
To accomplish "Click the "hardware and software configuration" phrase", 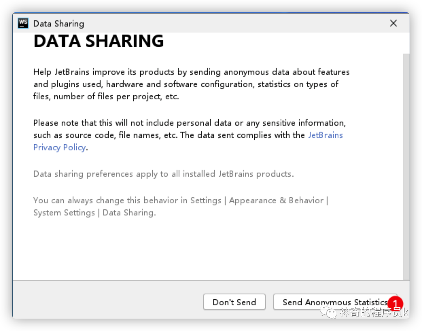I will click(180, 84).
